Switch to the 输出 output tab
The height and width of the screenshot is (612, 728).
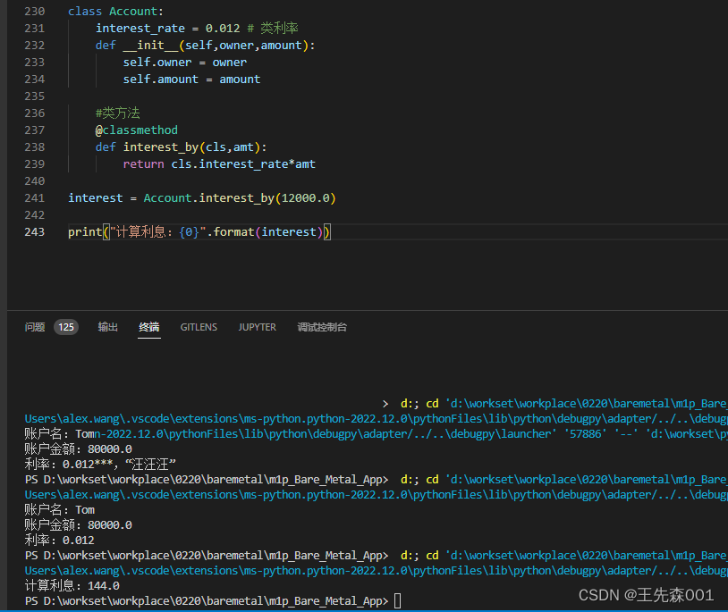[107, 327]
